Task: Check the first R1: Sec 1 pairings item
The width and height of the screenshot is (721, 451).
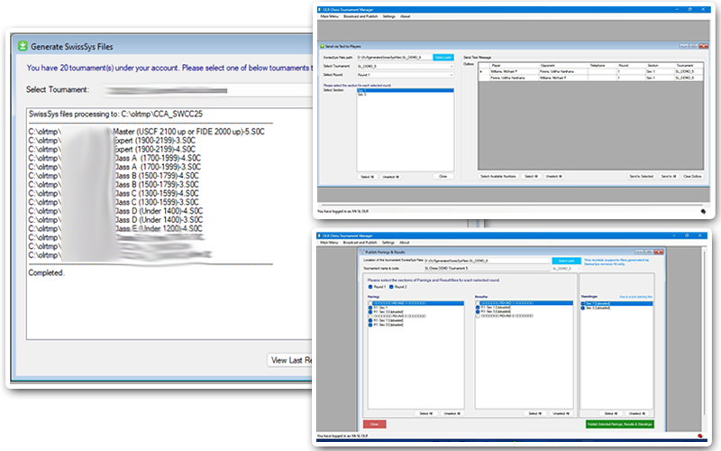Action: (370, 307)
